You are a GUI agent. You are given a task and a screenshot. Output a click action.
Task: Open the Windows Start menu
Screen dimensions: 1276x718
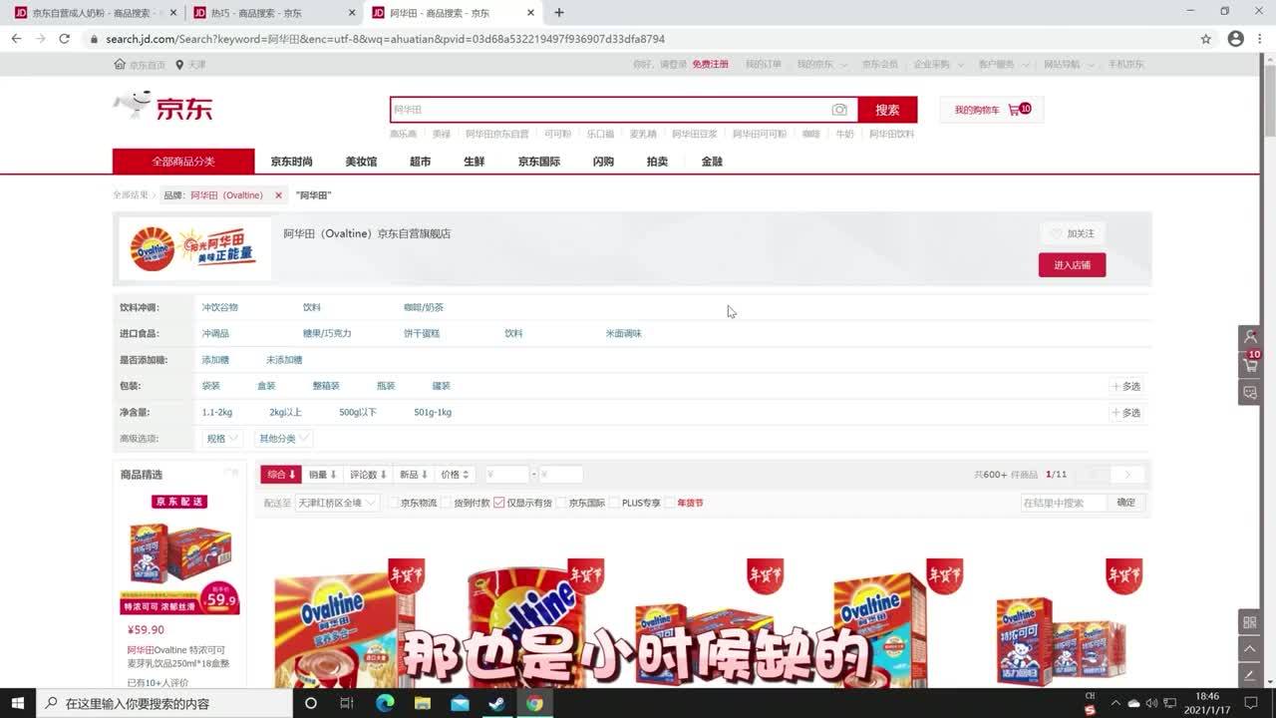(18, 703)
